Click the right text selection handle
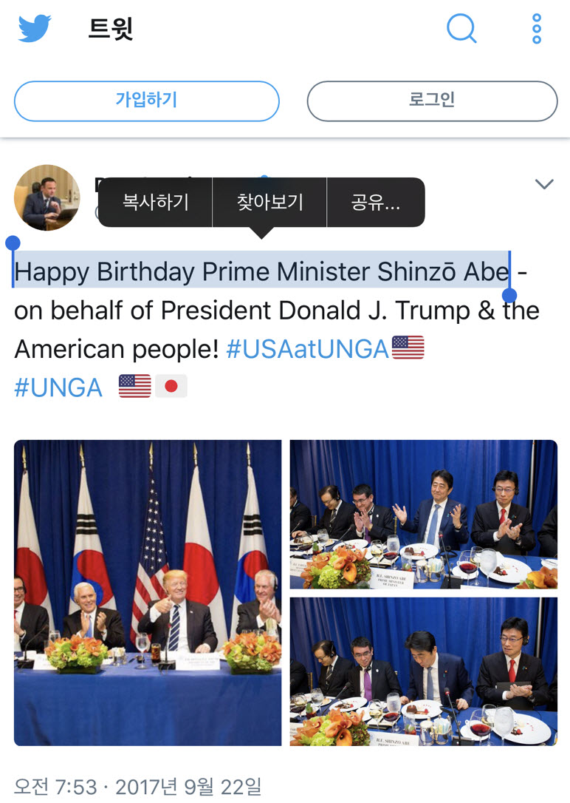570x803 pixels. click(509, 295)
